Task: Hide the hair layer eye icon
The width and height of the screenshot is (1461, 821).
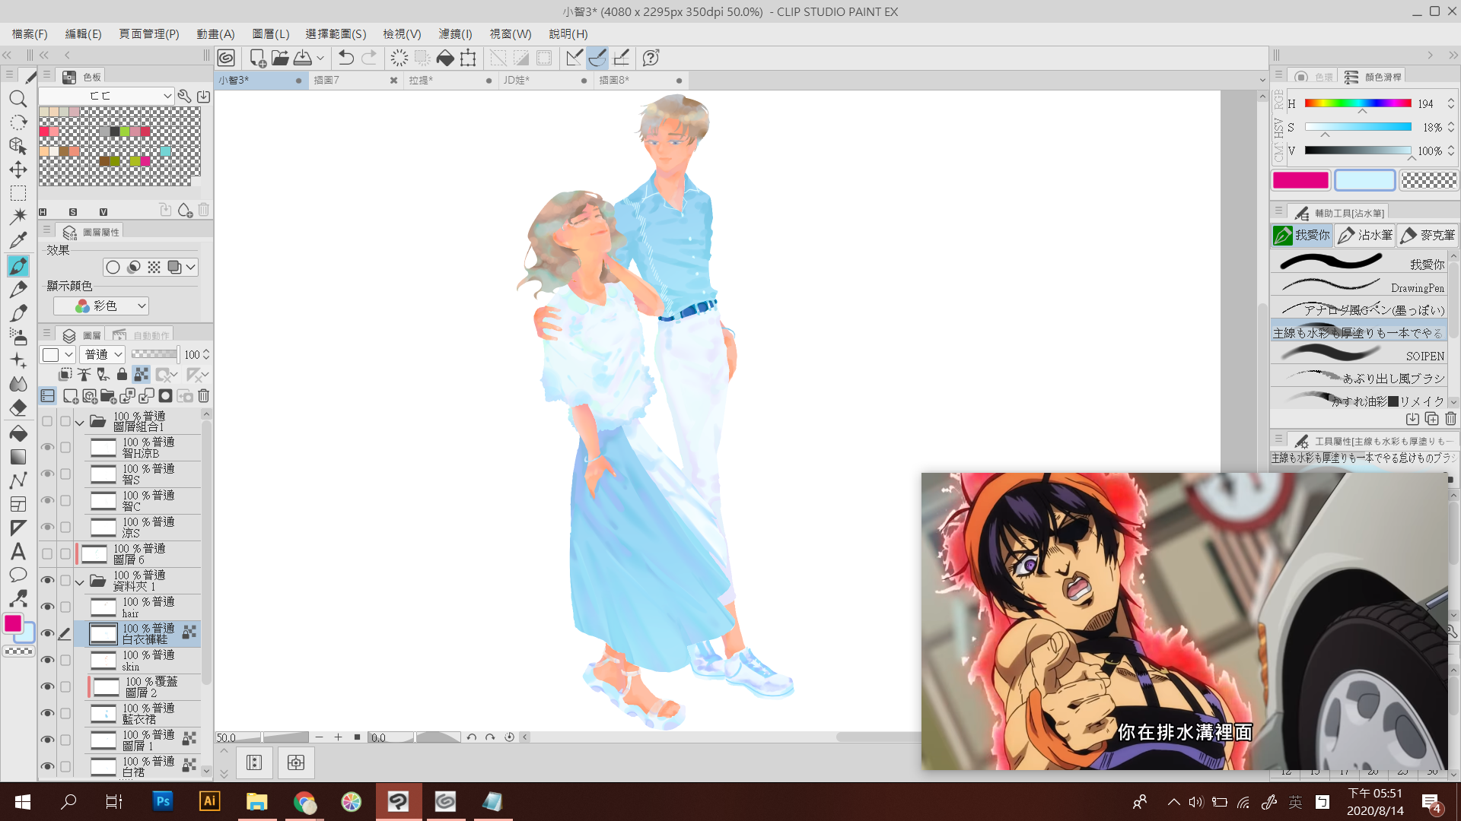Action: pyautogui.click(x=47, y=607)
